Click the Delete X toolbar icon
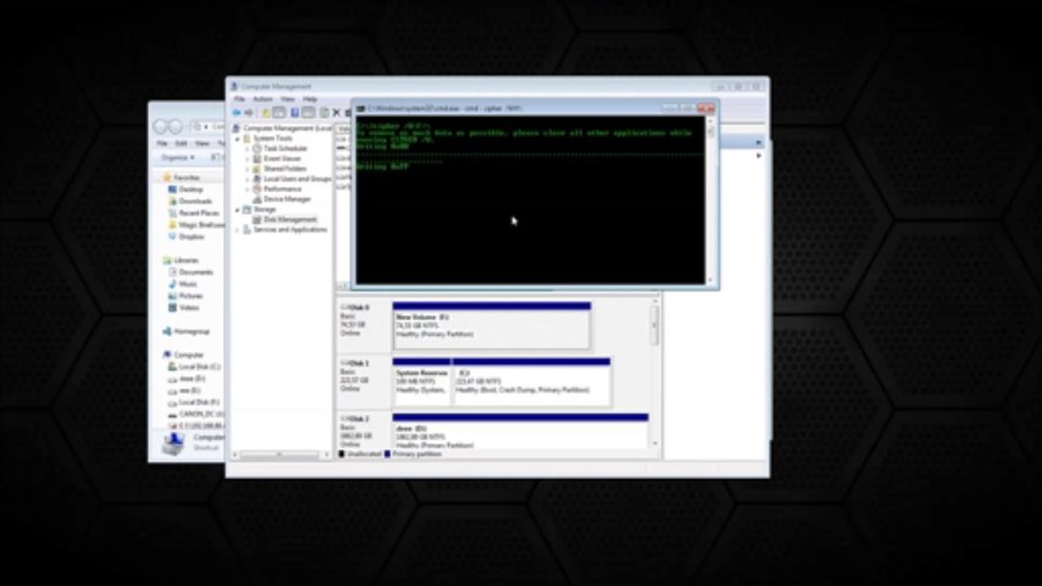This screenshot has height=586, width=1042. pos(336,112)
